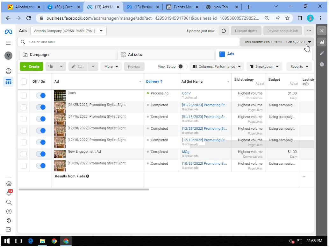329x248 pixels.
Task: Open the three-dot more options button
Action: click(309, 31)
